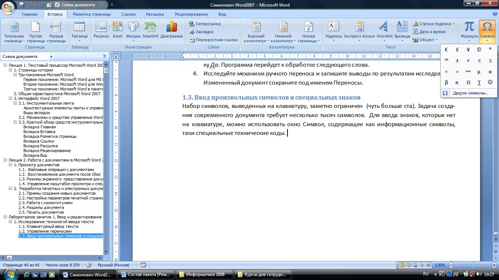Switch to Рассылки tab
This screenshot has width=499, height=280.
155,14
